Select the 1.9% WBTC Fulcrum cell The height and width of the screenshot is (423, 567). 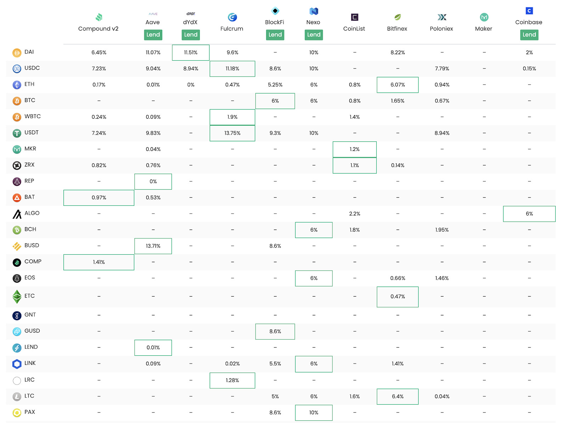click(232, 117)
